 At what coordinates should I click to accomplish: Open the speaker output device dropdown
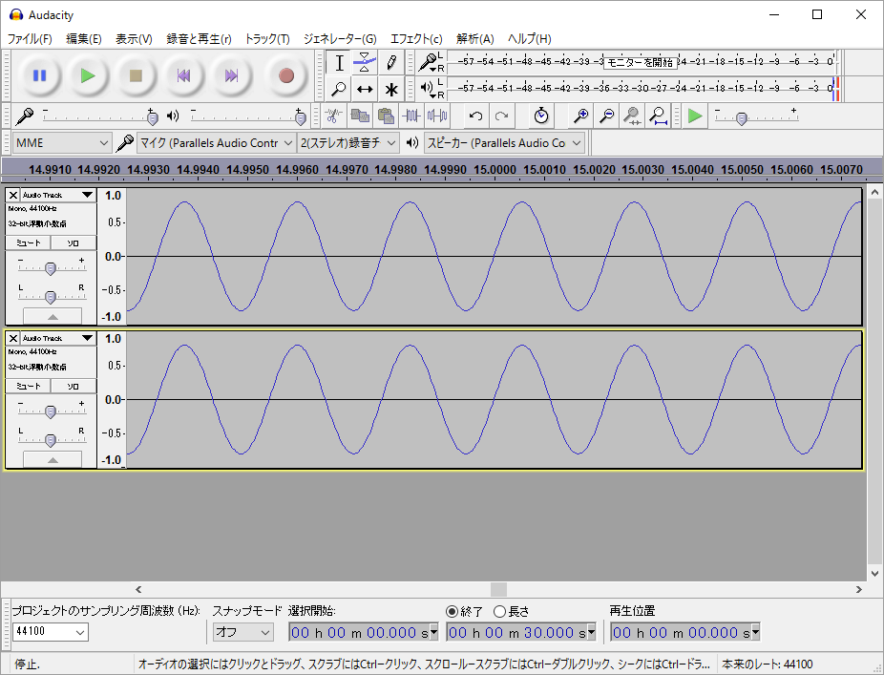pos(504,143)
